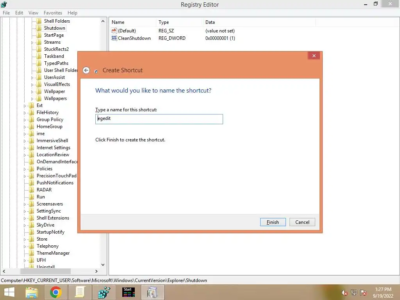The width and height of the screenshot is (400, 300).
Task: Click the shortcut name input field
Action: [x=159, y=119]
